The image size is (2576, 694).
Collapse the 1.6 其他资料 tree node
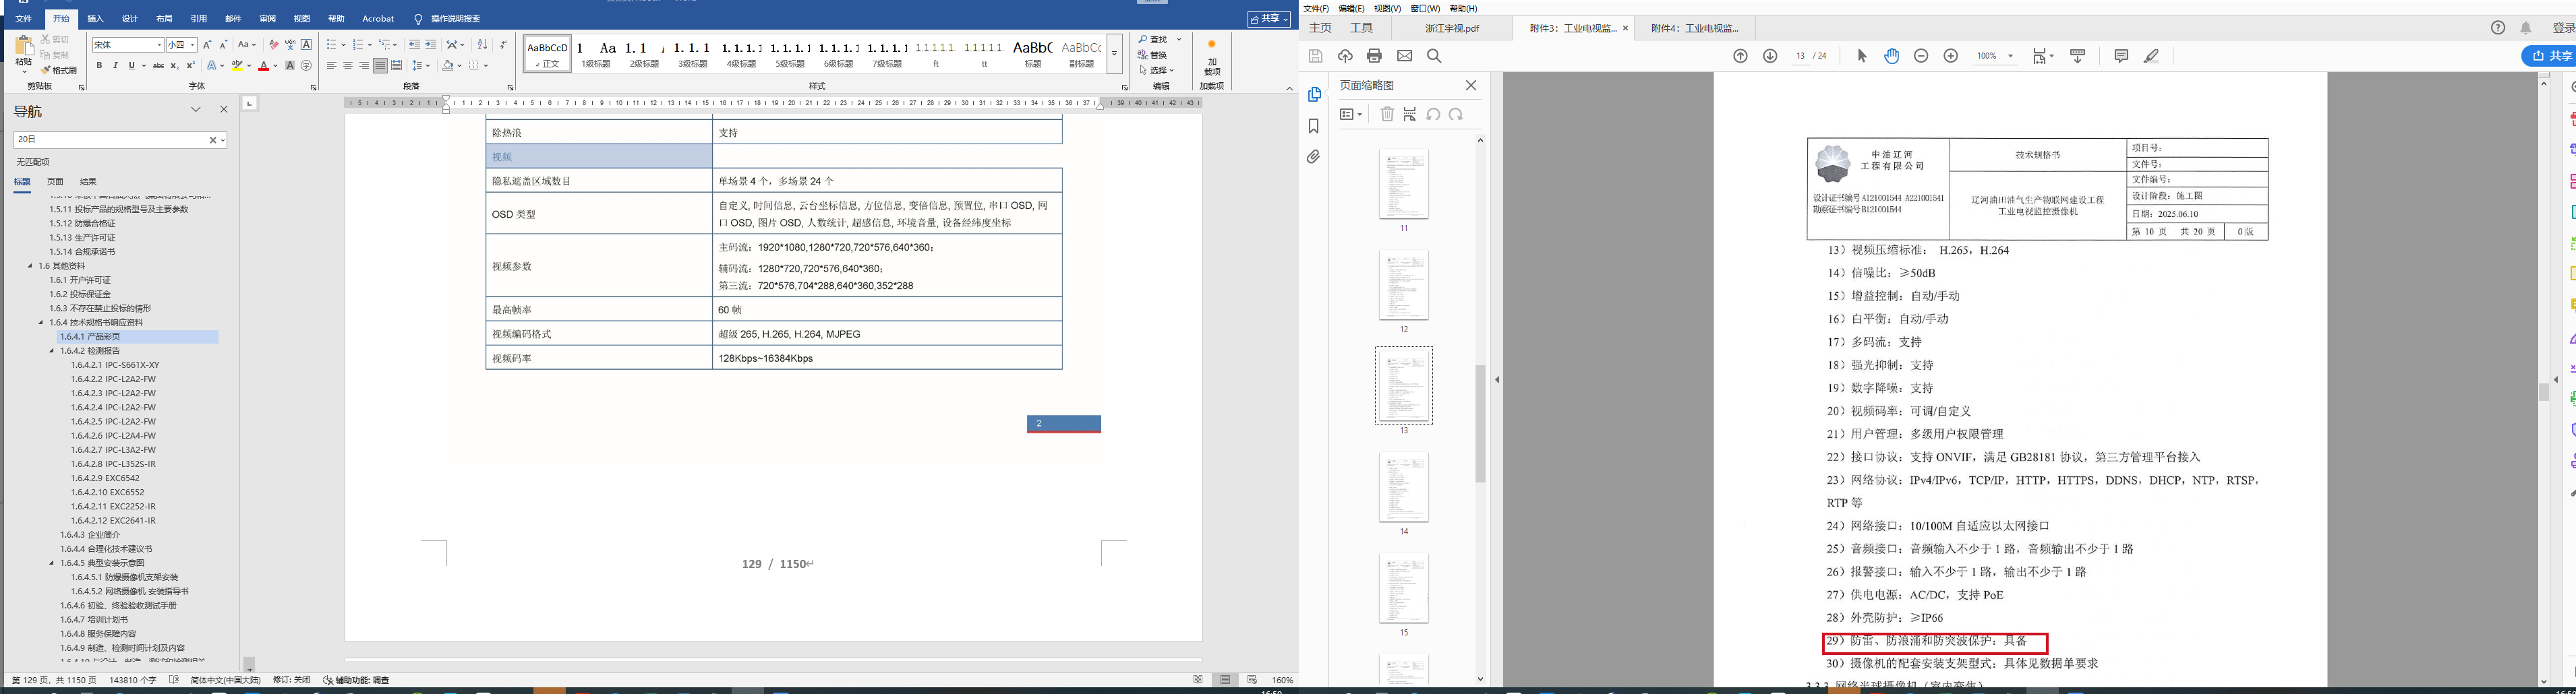point(31,267)
